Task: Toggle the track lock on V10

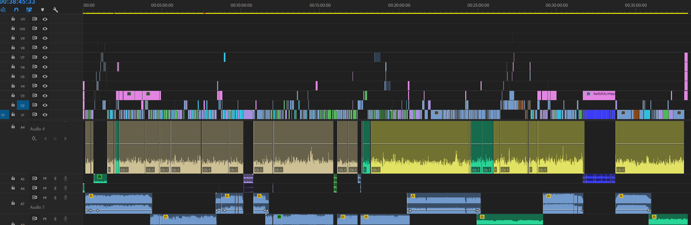Action: point(13,29)
